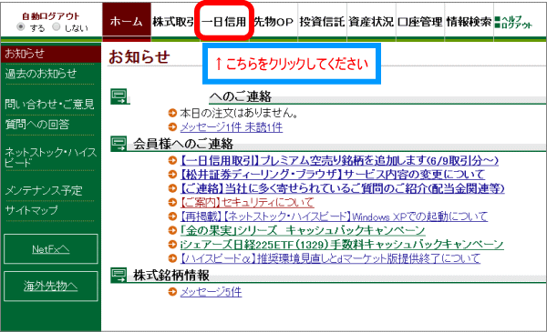547x332 pixels.
Task: Open the 口座管理 tab
Action: (420, 22)
